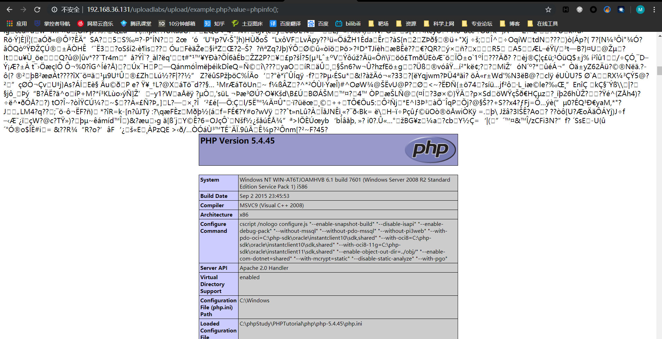This screenshot has height=339, width=662.
Task: Click the vertical scrollbar thumb
Action: pyautogui.click(x=659, y=71)
